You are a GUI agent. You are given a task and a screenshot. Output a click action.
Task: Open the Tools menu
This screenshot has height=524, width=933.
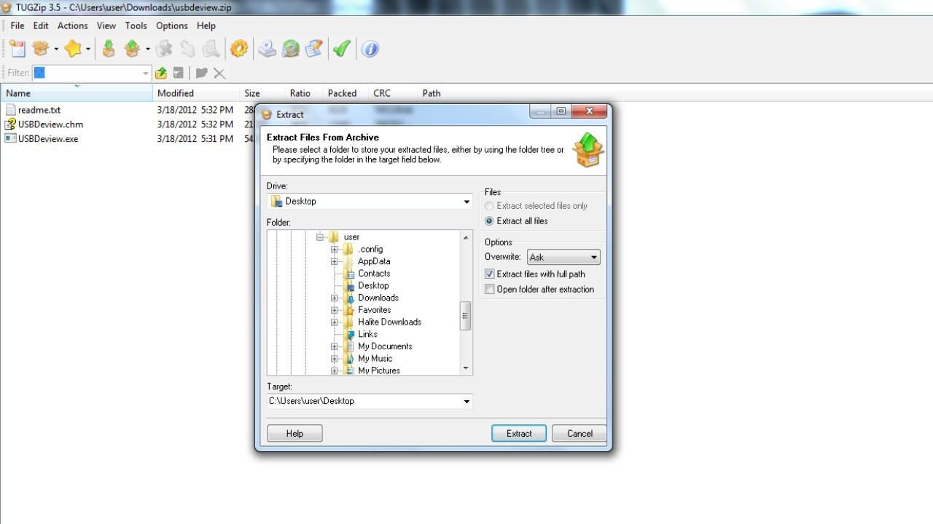(x=136, y=25)
